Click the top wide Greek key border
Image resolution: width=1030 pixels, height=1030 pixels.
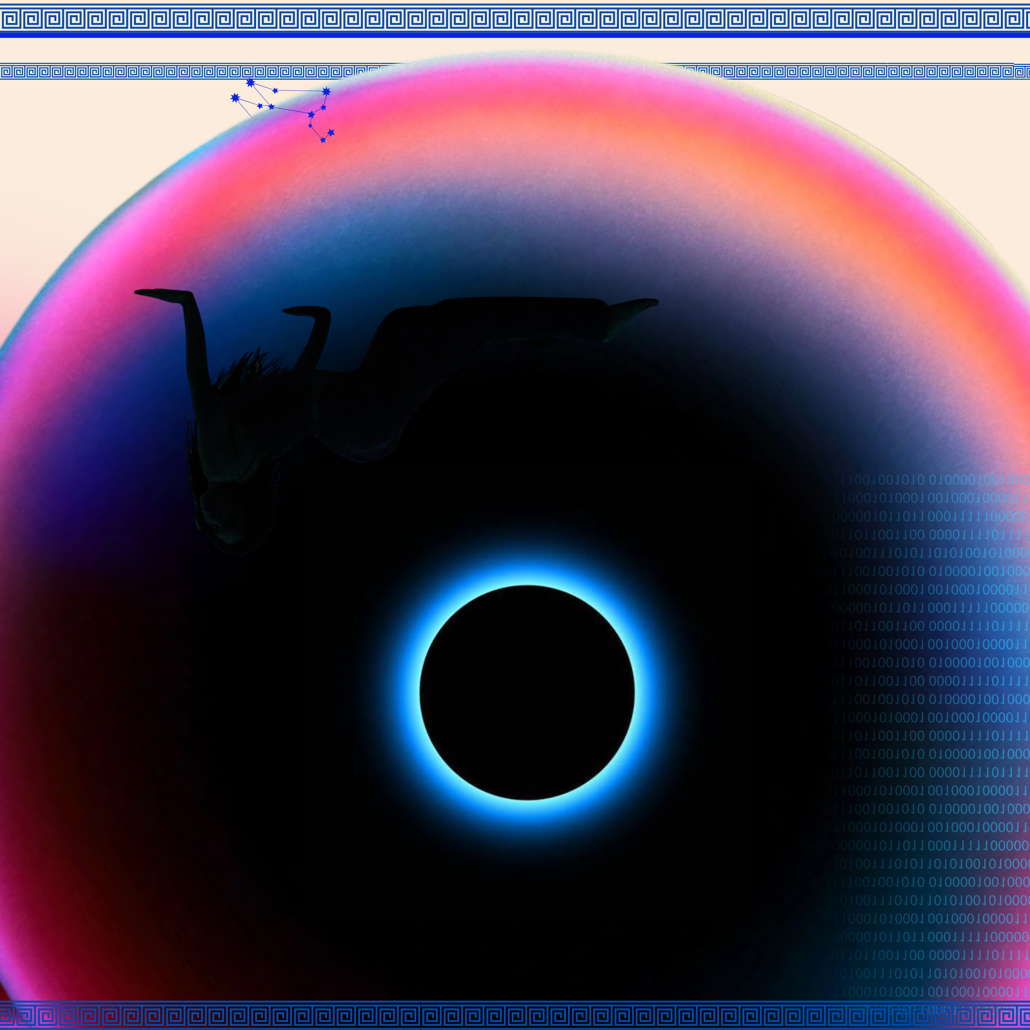[x=515, y=20]
